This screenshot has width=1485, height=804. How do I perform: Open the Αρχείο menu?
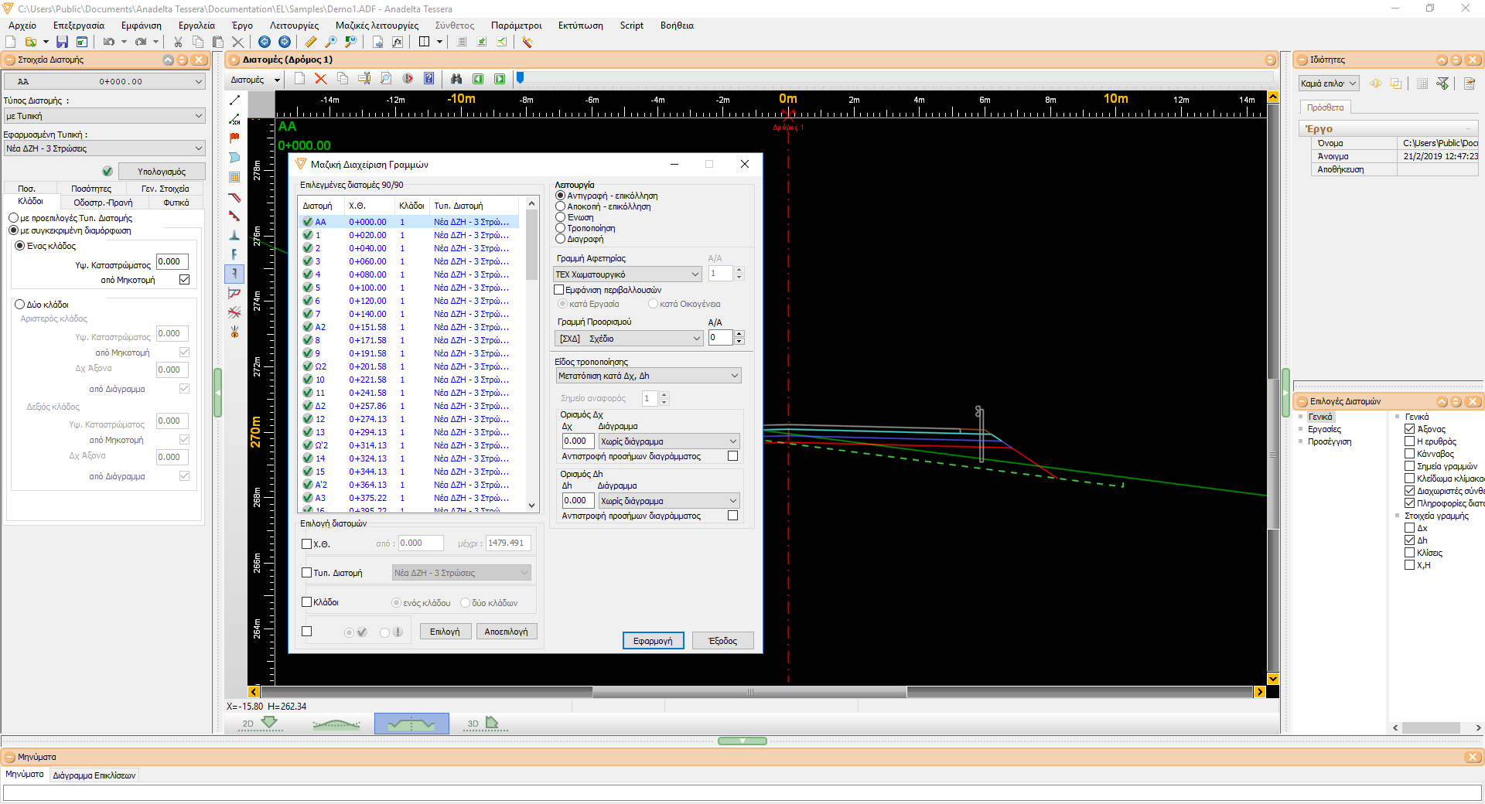(22, 26)
